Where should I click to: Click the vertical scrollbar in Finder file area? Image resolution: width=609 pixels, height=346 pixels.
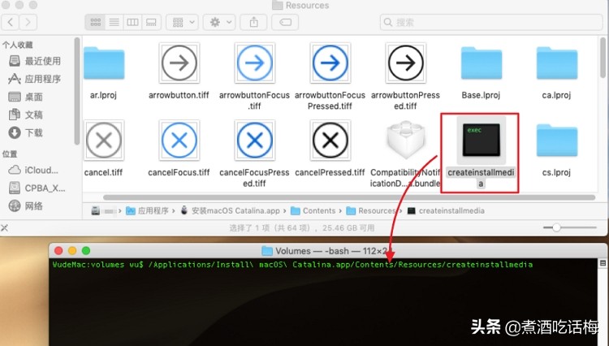click(603, 57)
